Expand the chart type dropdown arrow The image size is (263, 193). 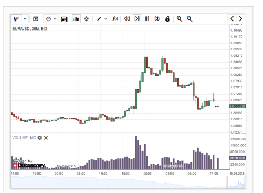pos(25,19)
